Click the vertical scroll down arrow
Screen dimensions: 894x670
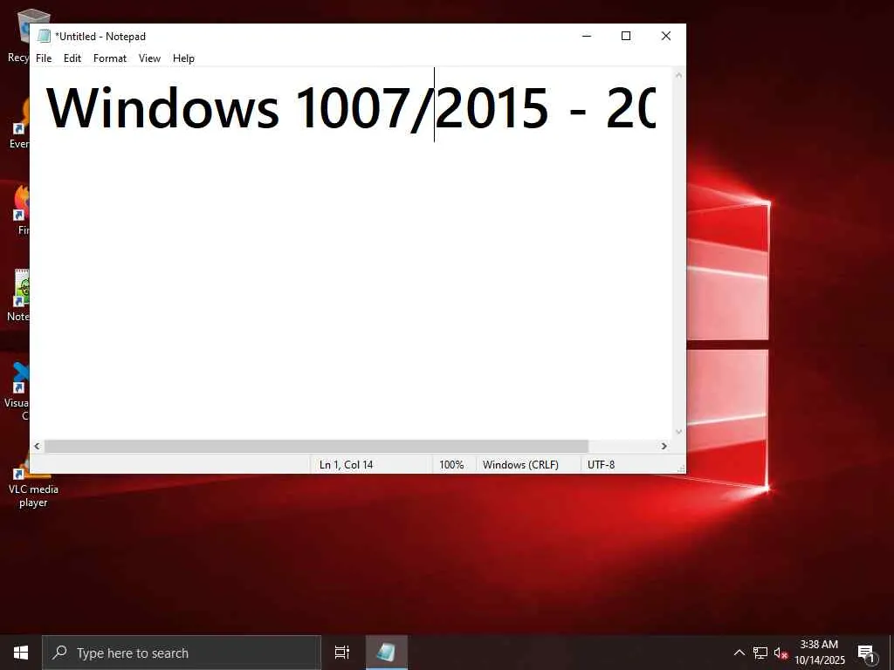click(678, 432)
